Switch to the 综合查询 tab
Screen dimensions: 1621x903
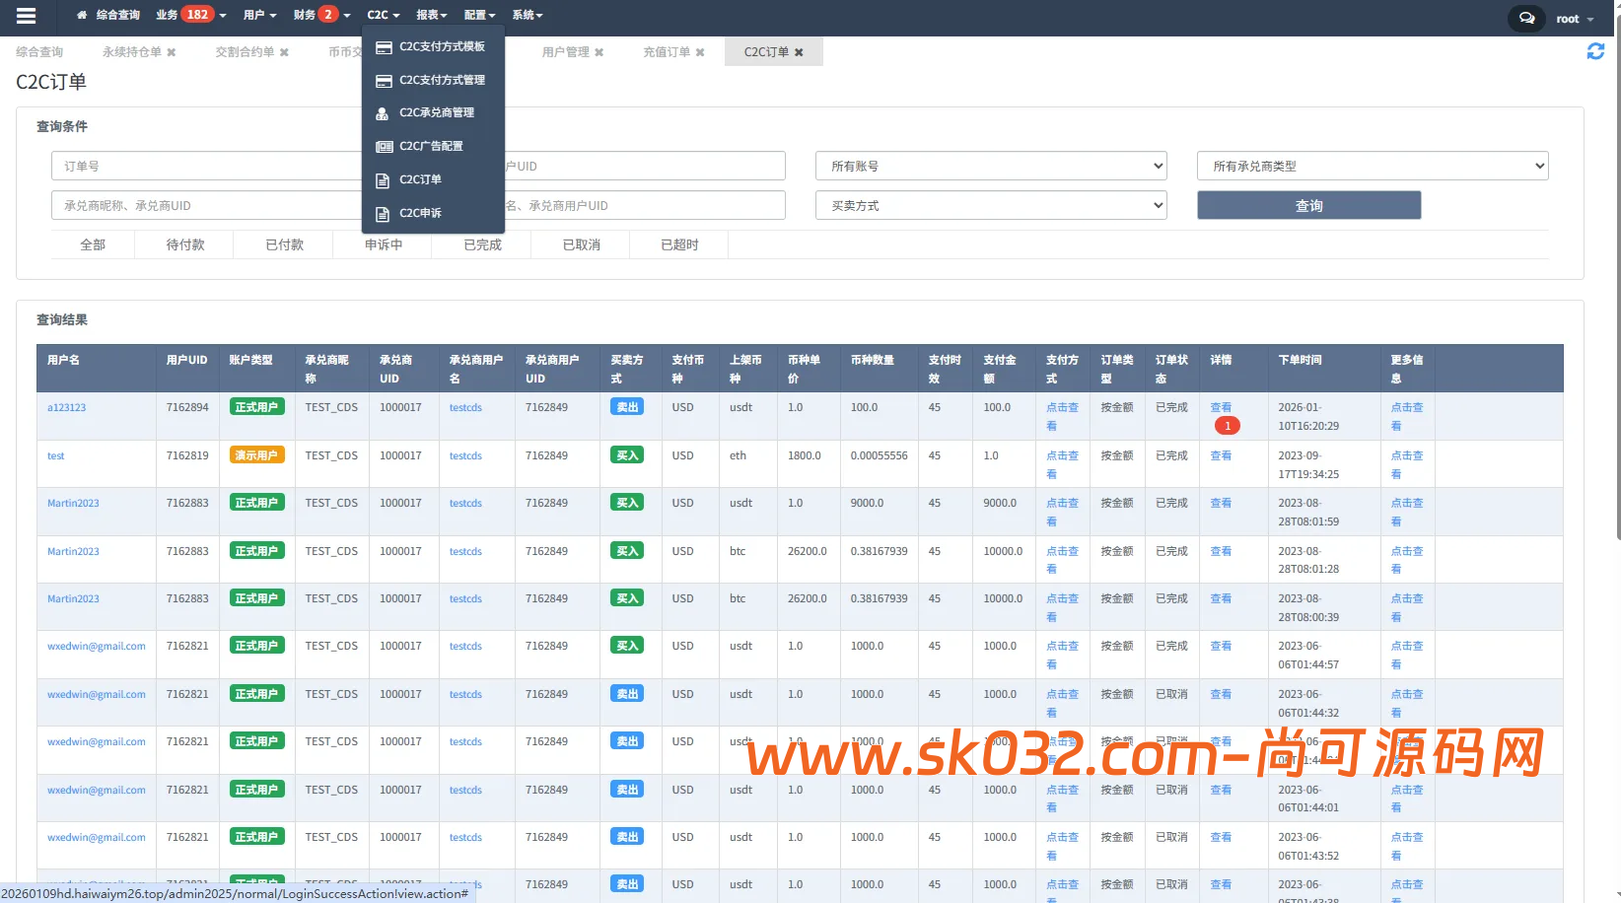39,51
